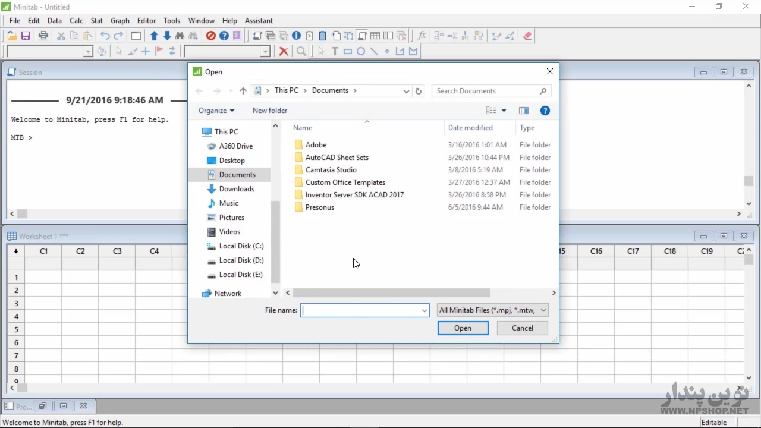Image resolution: width=761 pixels, height=428 pixels.
Task: Select Downloads in the navigation pane
Action: (237, 189)
